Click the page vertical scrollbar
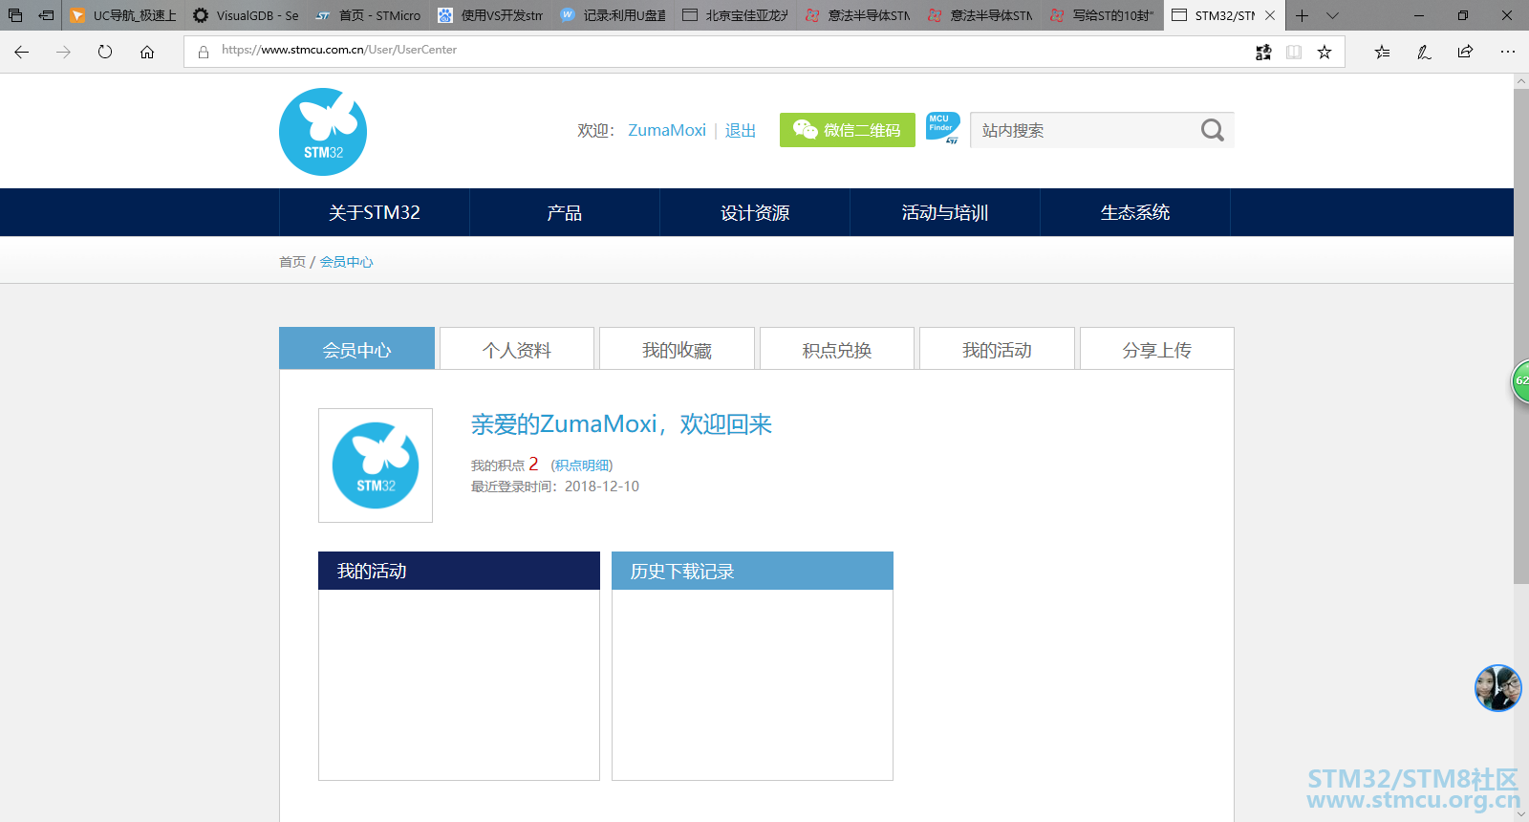The image size is (1529, 822). coord(1521,336)
